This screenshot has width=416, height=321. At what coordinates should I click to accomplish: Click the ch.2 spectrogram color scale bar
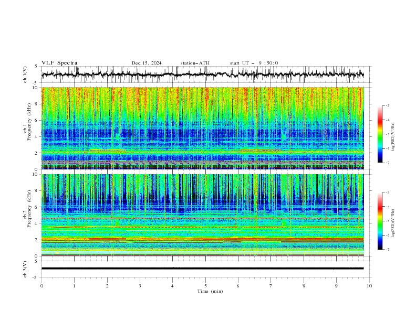click(380, 221)
